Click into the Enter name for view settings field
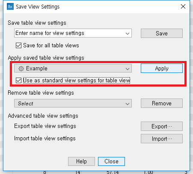 pyautogui.click(x=69, y=33)
